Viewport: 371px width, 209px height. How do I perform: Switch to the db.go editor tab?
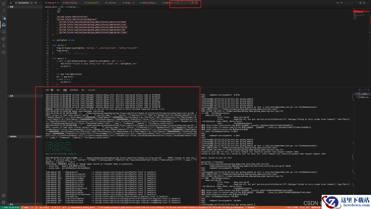[128, 3]
